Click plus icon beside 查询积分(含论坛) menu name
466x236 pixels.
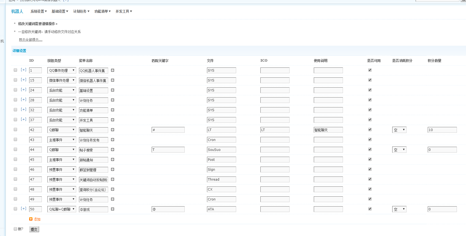click(x=113, y=189)
